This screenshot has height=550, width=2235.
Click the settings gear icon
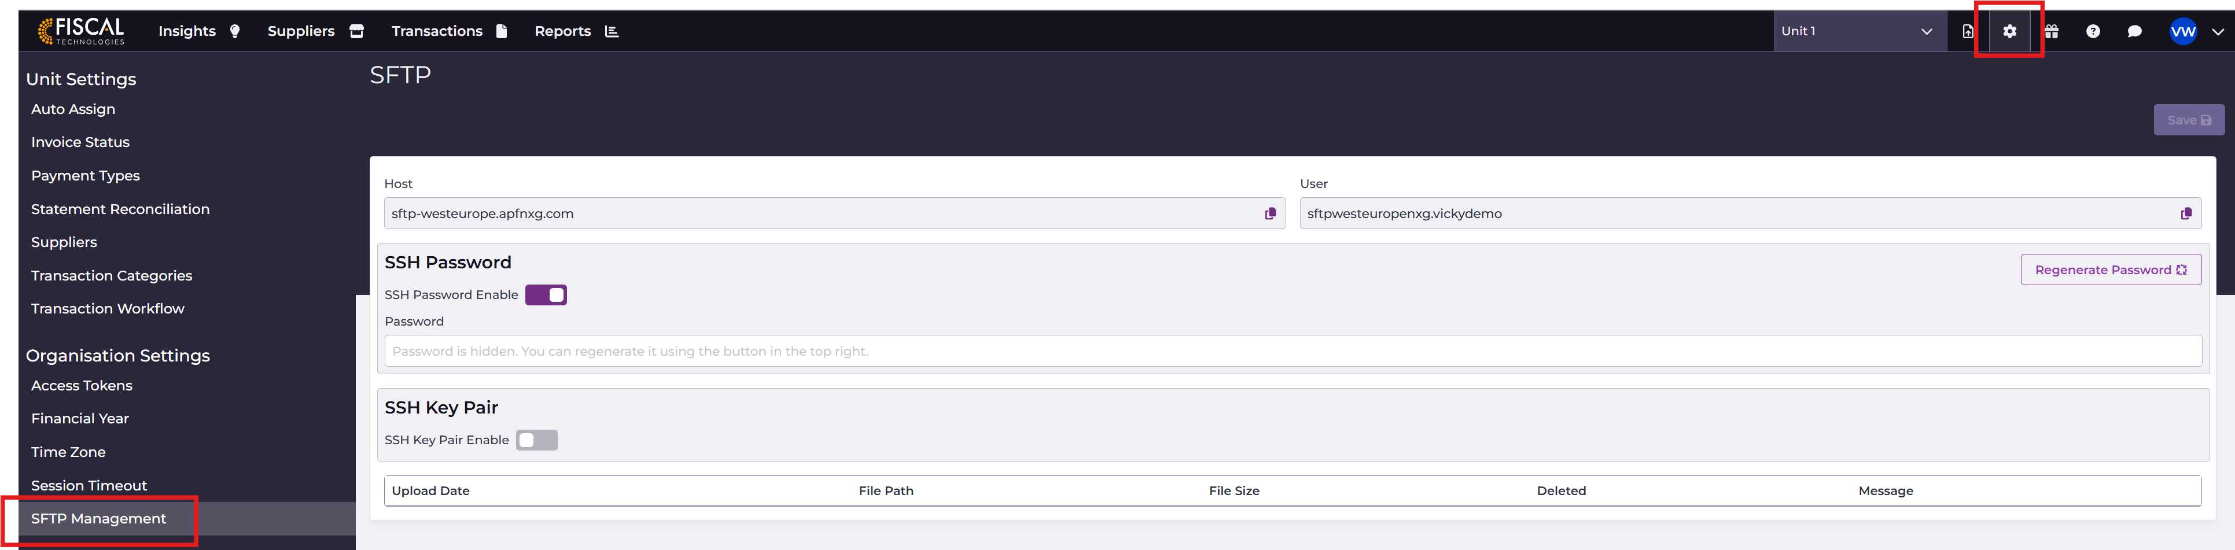2009,31
